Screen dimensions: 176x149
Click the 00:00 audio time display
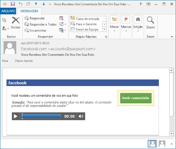coord(69,116)
